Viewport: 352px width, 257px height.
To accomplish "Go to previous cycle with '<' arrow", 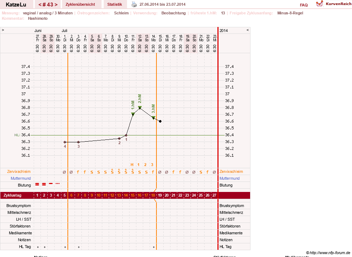I will [x=40, y=5].
